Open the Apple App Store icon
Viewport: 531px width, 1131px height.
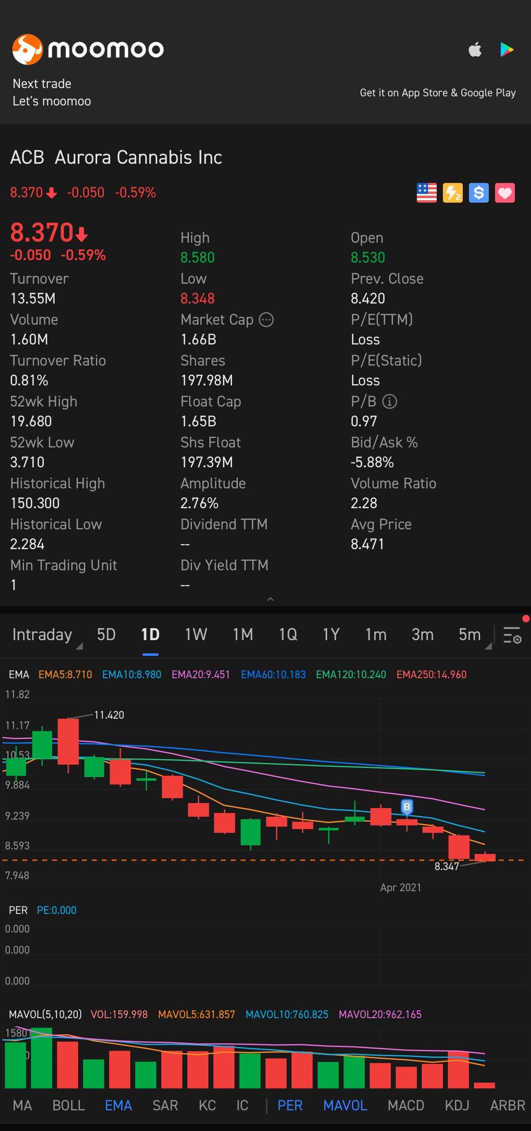click(x=475, y=49)
